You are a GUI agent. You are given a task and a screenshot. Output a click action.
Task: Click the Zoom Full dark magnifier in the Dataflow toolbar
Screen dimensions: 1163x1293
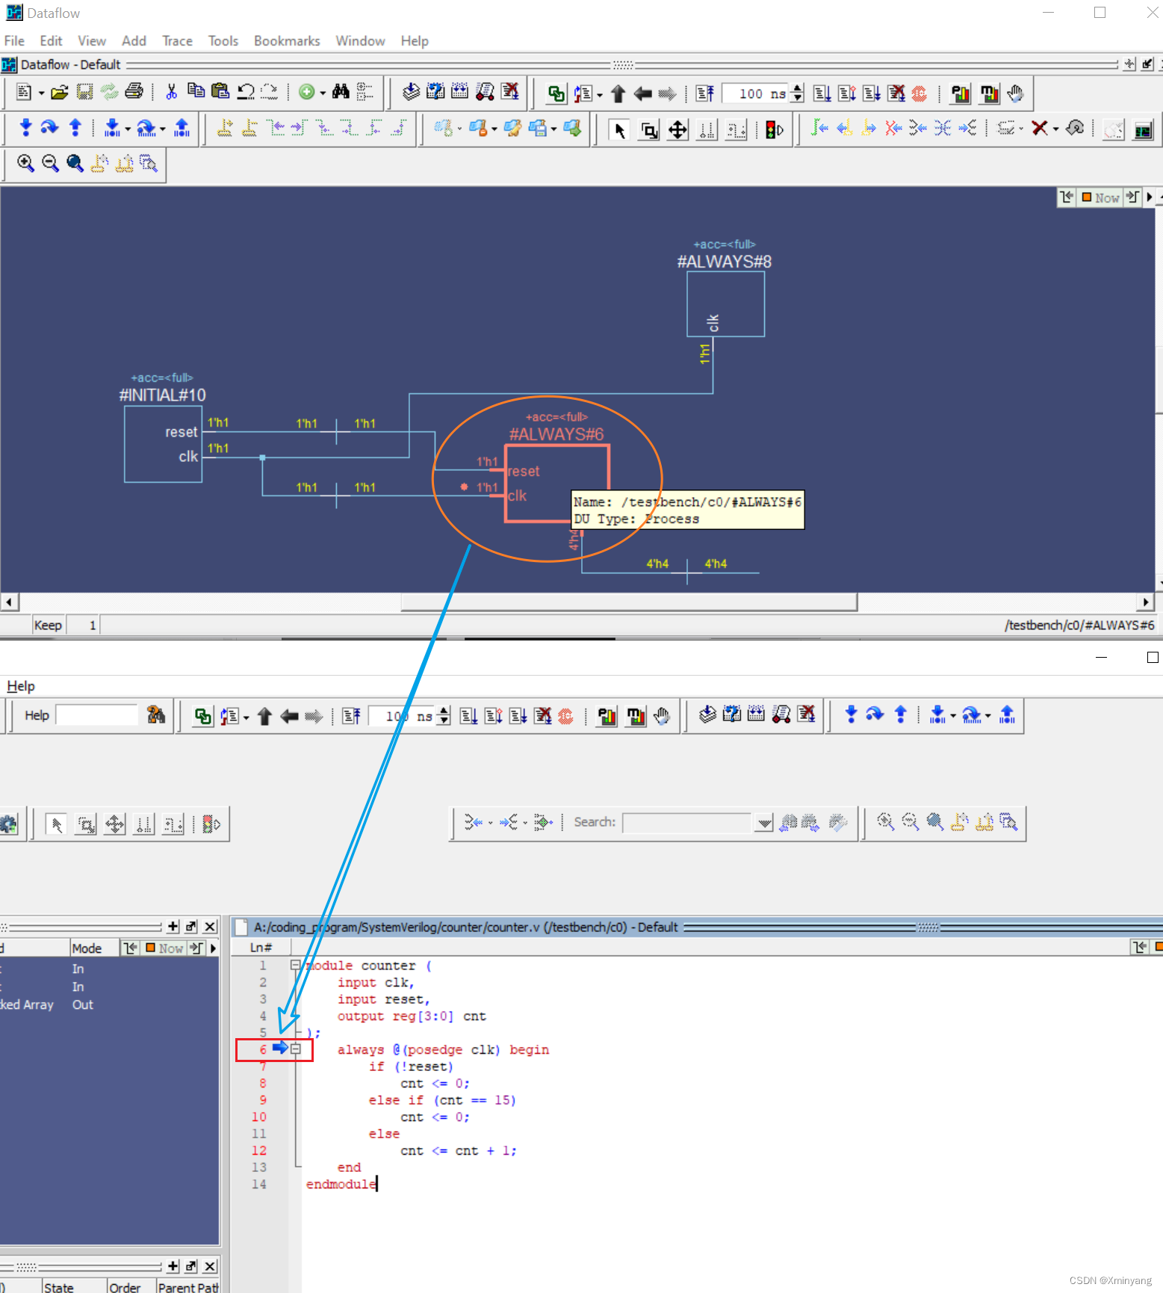75,164
